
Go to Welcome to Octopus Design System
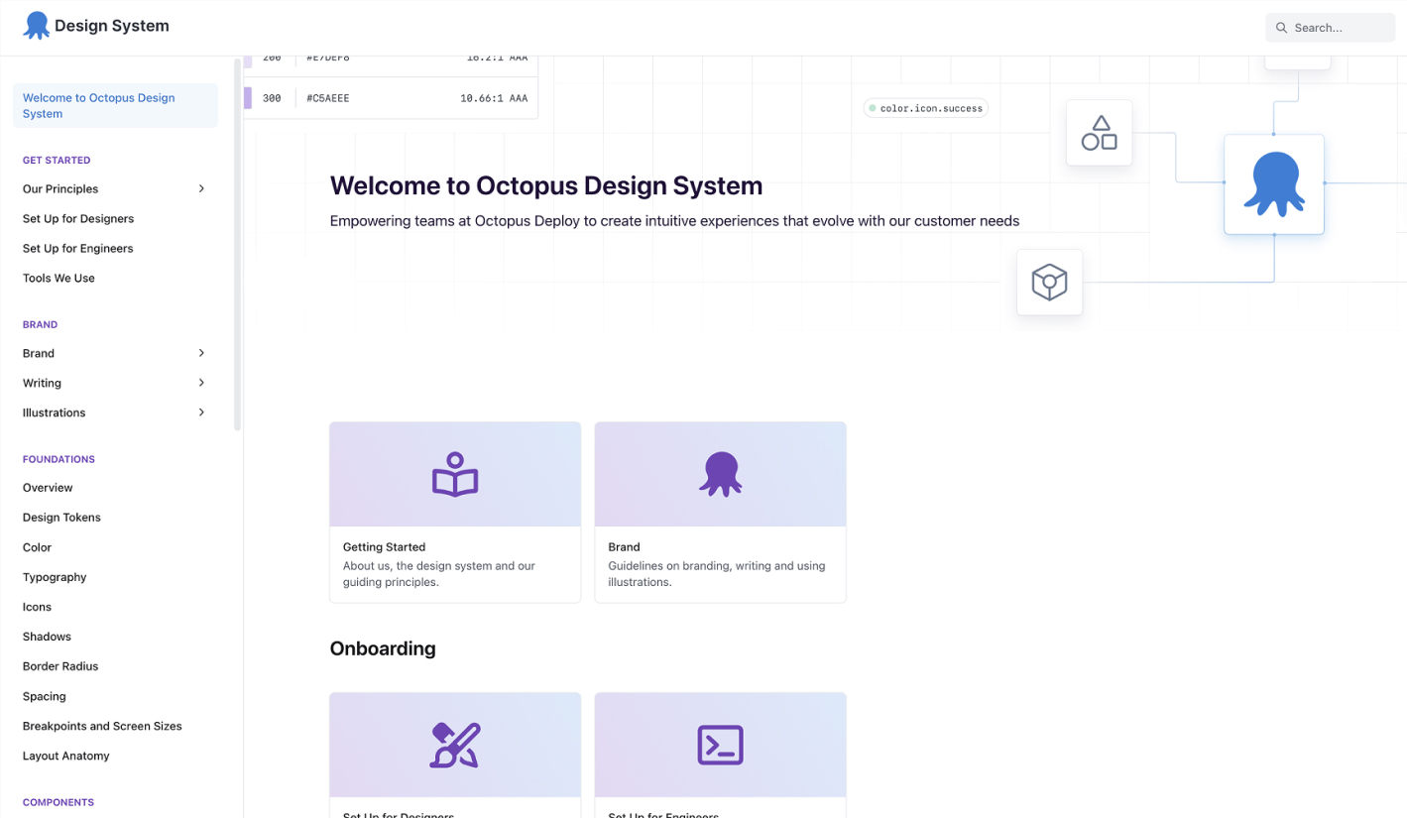[98, 105]
